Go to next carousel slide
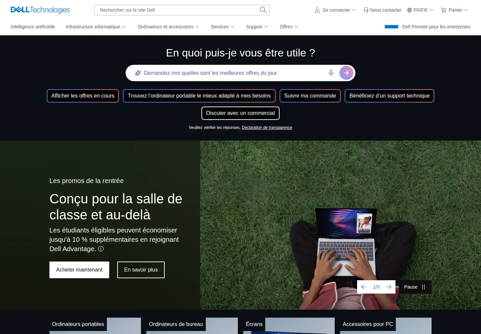Viewport: 481px width, 334px height. (x=389, y=287)
